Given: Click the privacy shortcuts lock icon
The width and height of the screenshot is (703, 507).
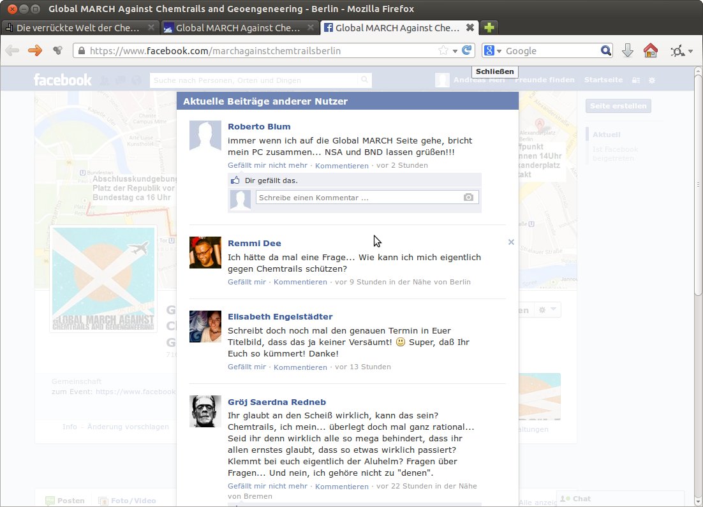Looking at the screenshot, I should coord(636,80).
